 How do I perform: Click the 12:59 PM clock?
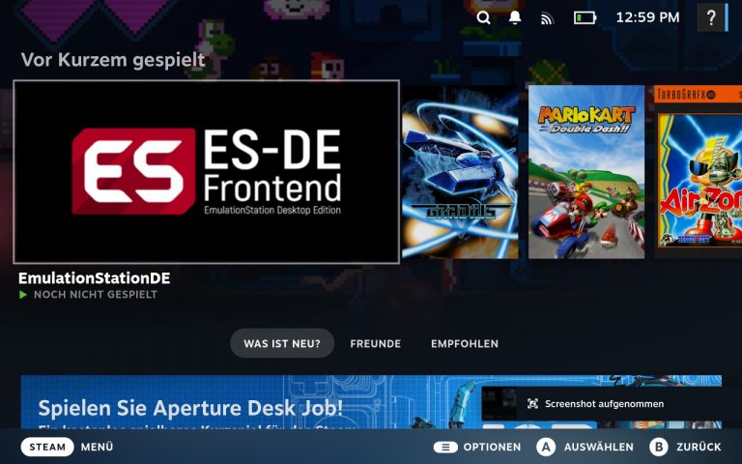pos(647,17)
